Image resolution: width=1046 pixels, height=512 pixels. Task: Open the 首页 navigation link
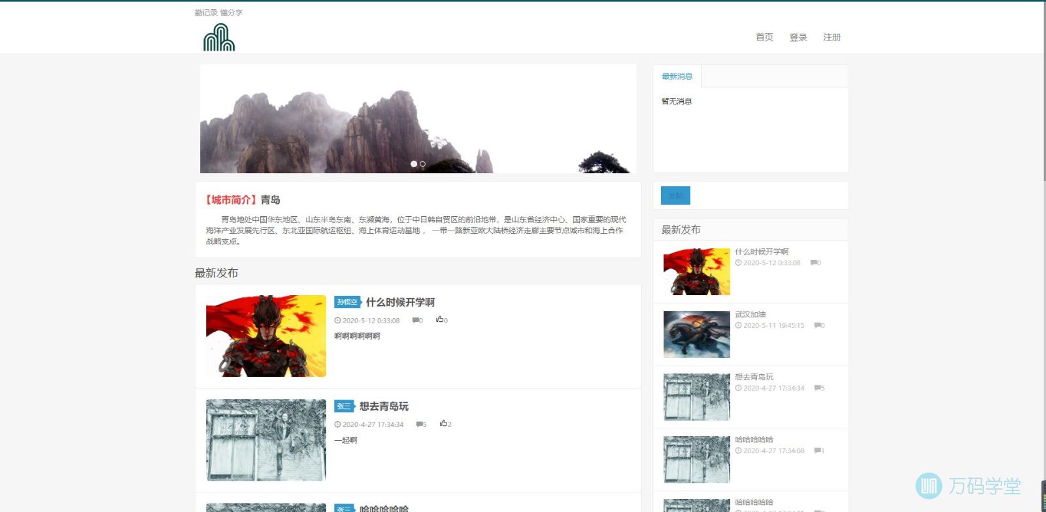tap(764, 37)
